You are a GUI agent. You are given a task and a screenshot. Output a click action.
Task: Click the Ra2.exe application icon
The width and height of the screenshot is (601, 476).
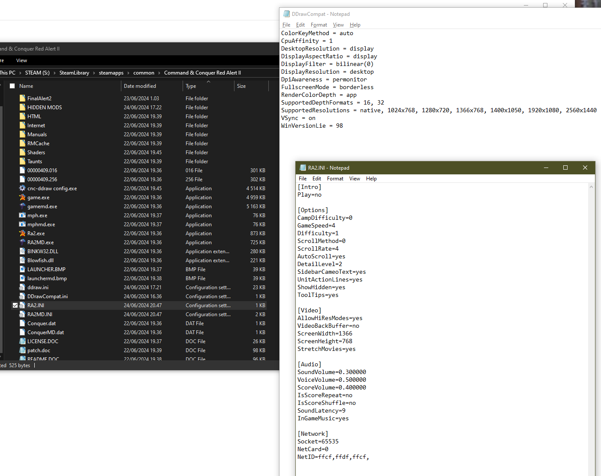pyautogui.click(x=22, y=233)
